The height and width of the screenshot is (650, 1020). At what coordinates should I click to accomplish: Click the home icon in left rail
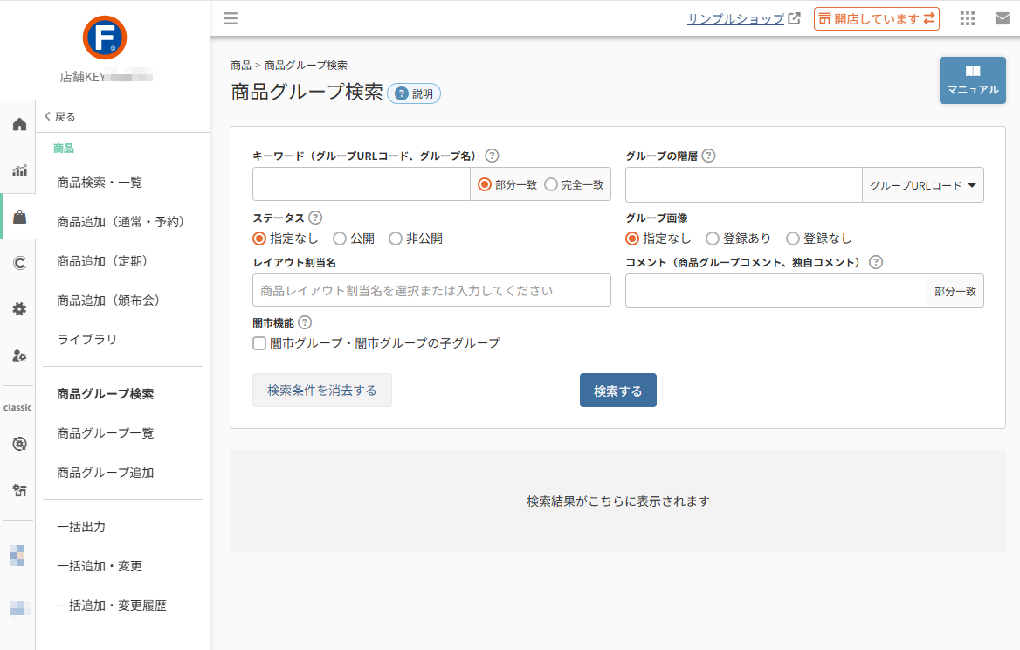[x=19, y=124]
